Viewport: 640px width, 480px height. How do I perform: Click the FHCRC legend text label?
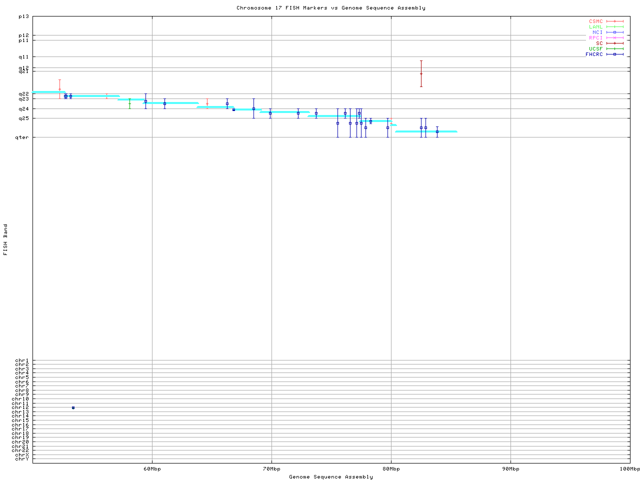pyautogui.click(x=594, y=54)
